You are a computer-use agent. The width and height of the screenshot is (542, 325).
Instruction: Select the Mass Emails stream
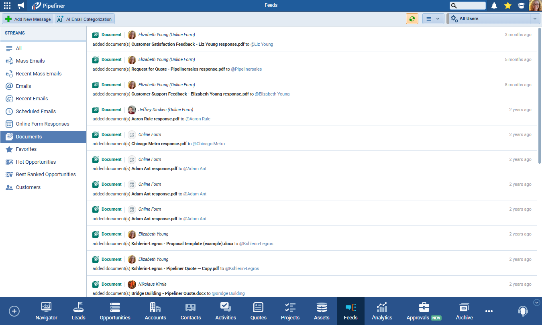tap(43, 61)
